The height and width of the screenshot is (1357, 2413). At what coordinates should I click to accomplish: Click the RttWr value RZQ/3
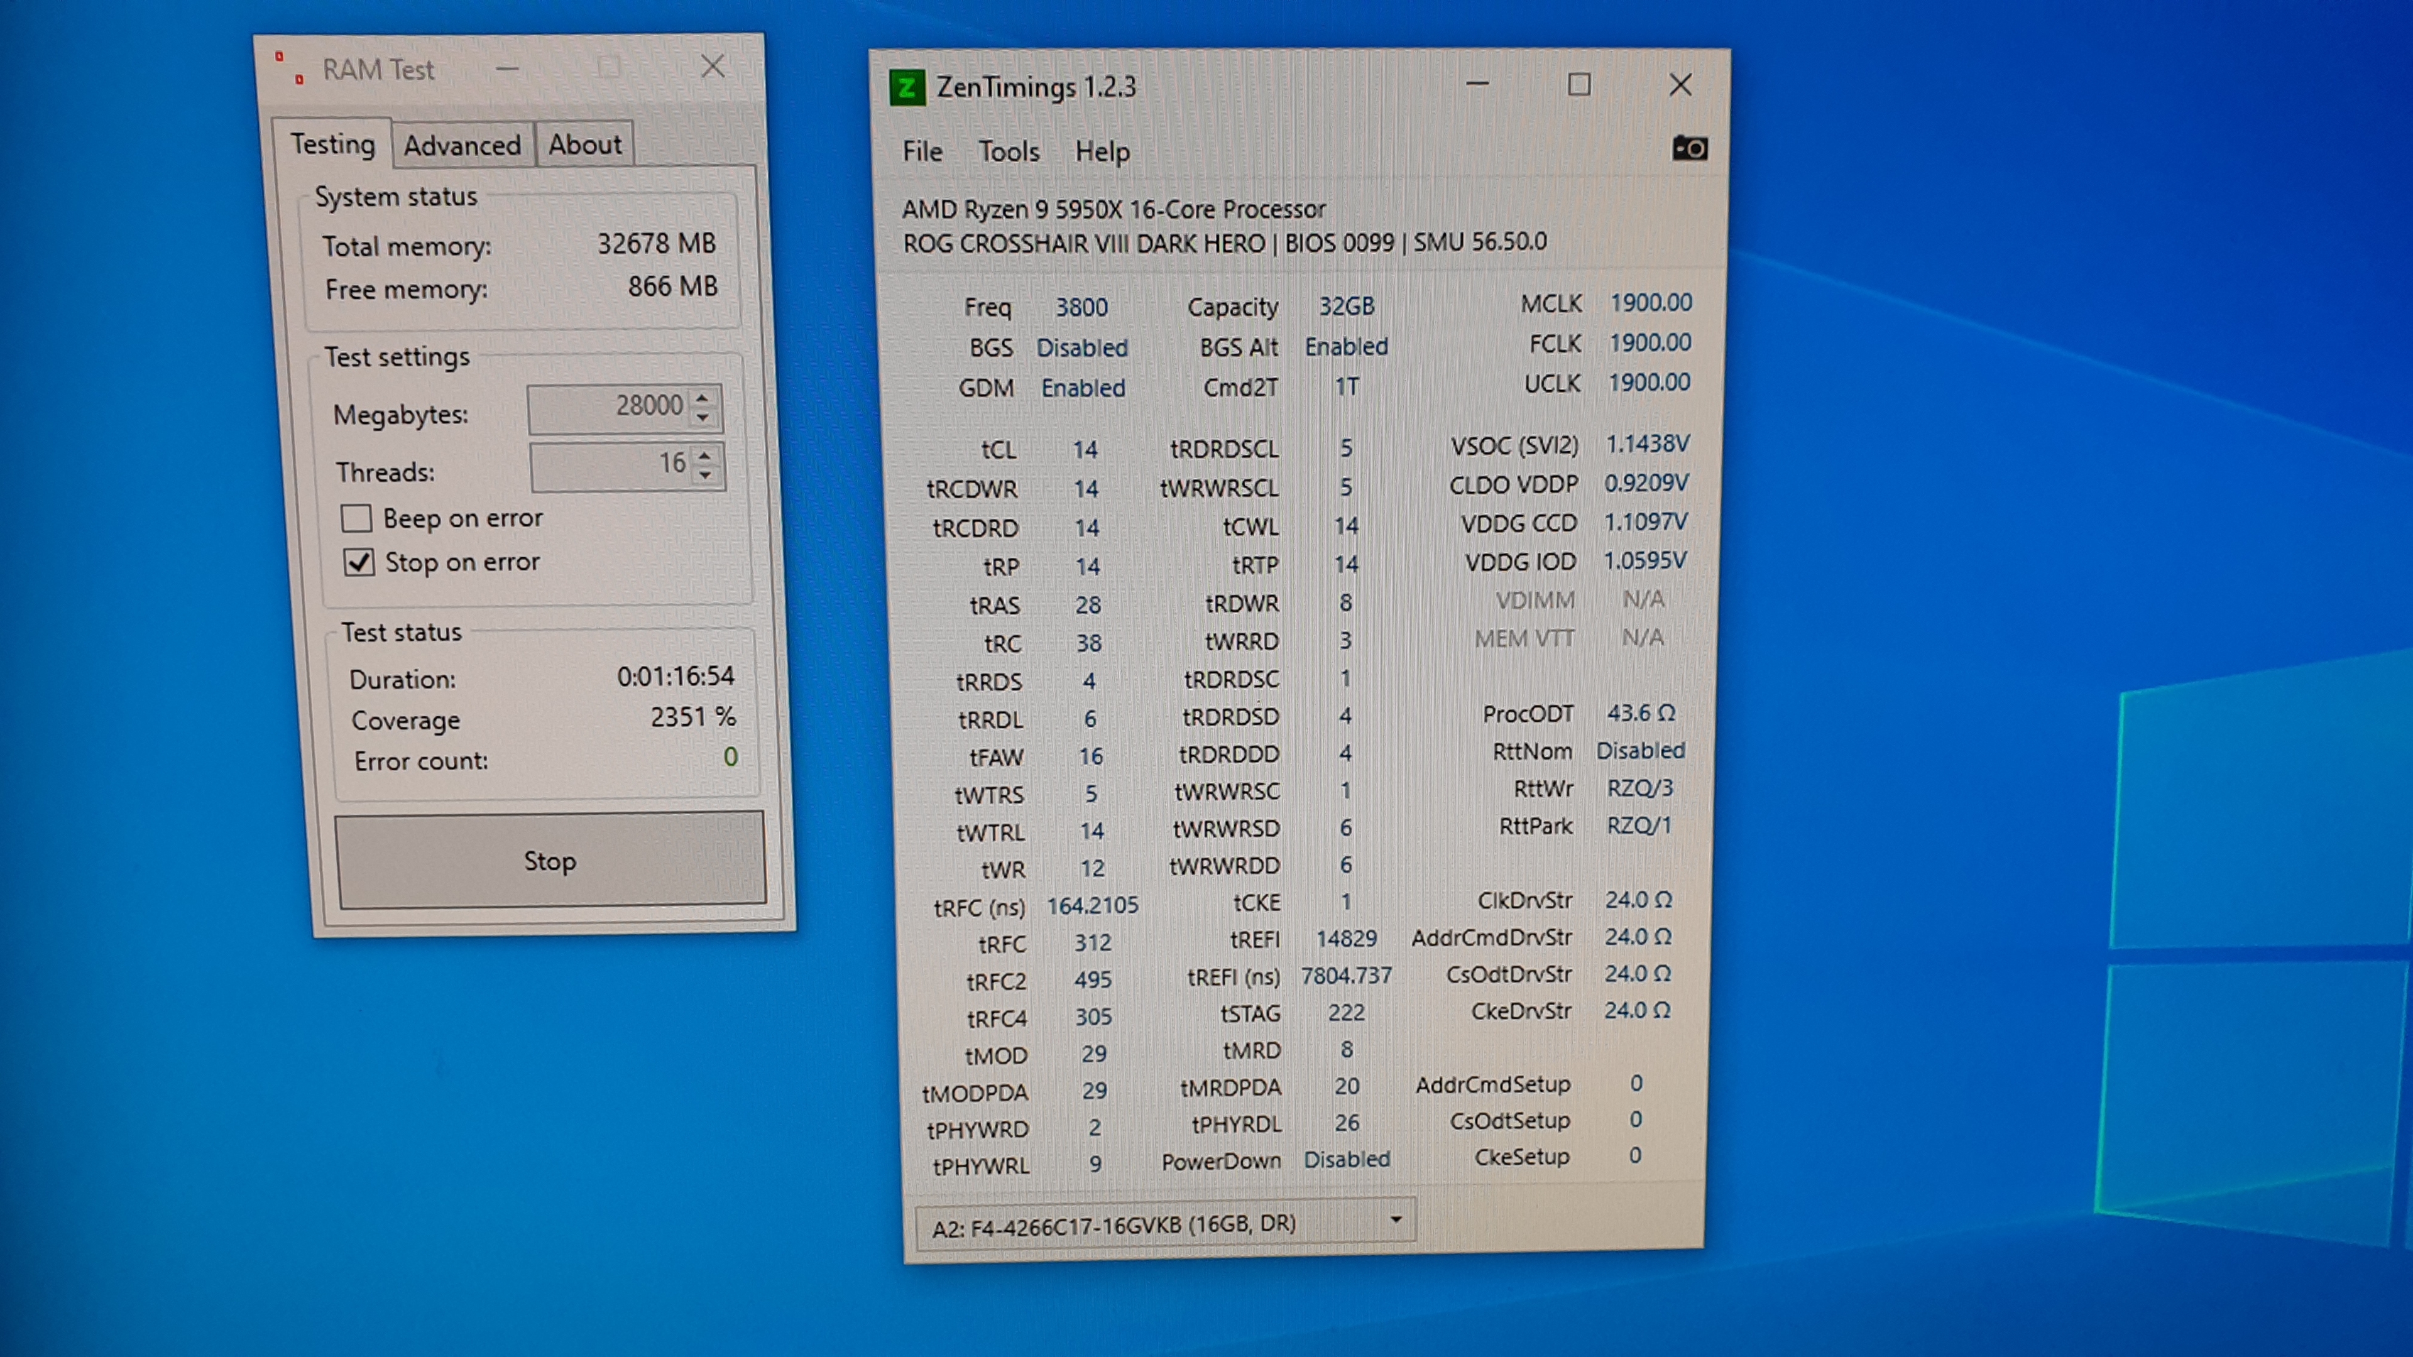point(1639,788)
